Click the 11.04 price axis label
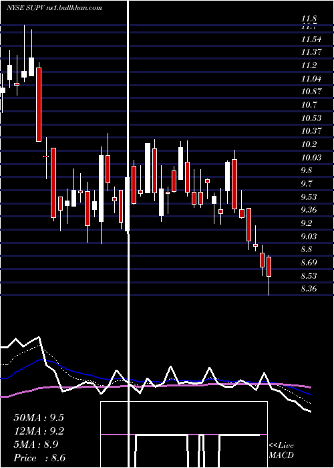 click(311, 78)
